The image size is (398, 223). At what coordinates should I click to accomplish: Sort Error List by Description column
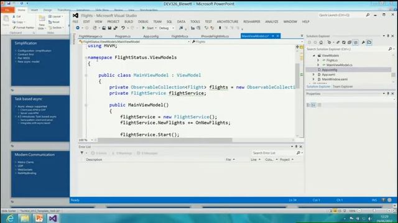(94, 160)
